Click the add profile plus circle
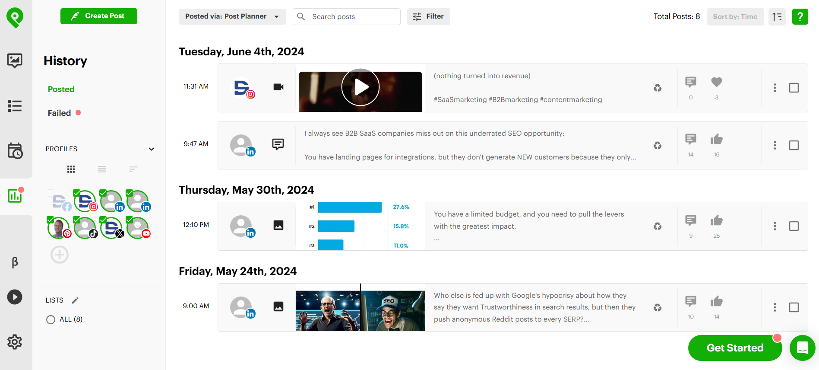 pyautogui.click(x=60, y=255)
